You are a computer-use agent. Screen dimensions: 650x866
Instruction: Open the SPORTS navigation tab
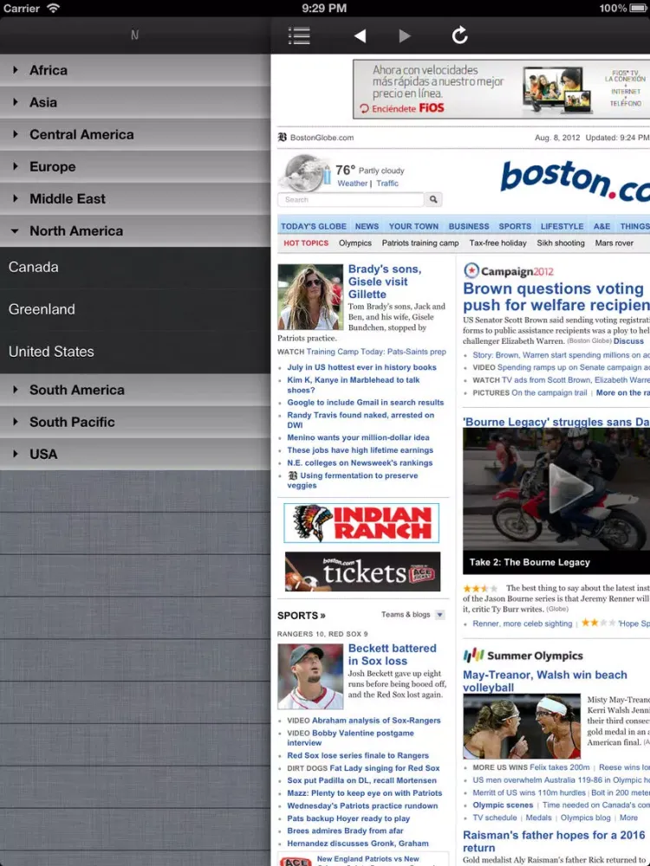pos(515,226)
